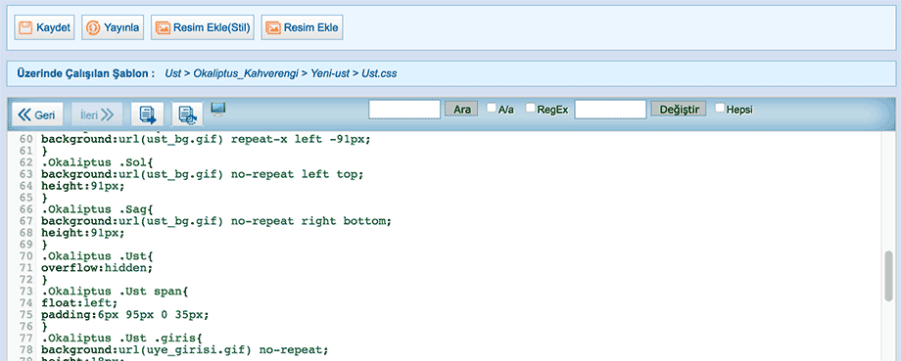Viewport: 901px width, 361px height.
Task: Enable the RegEx checkbox
Action: pos(531,108)
